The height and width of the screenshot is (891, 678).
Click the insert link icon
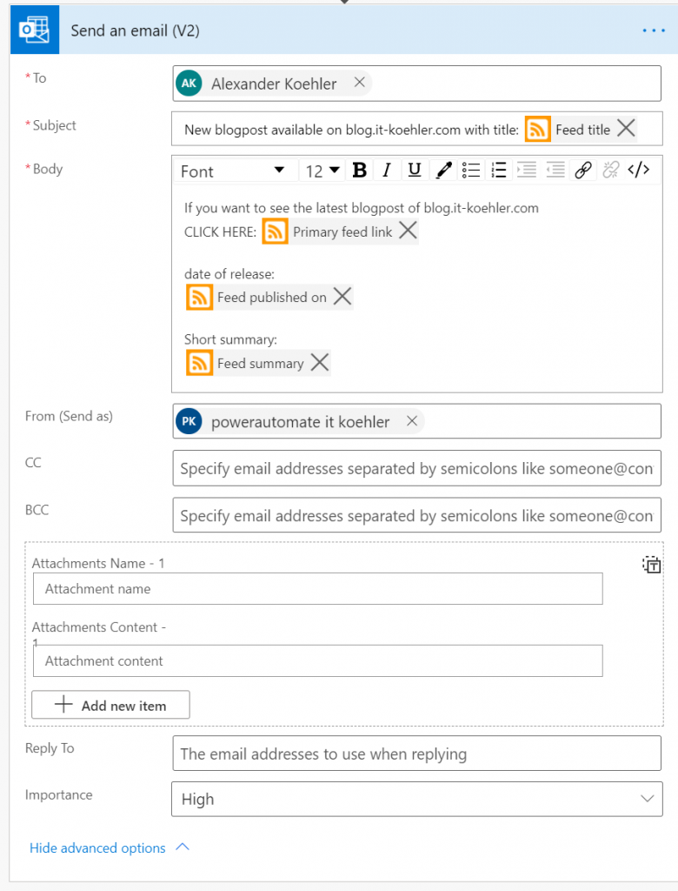pyautogui.click(x=583, y=170)
